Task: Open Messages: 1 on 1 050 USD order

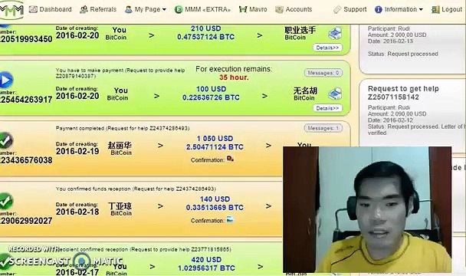Action: 323,128
